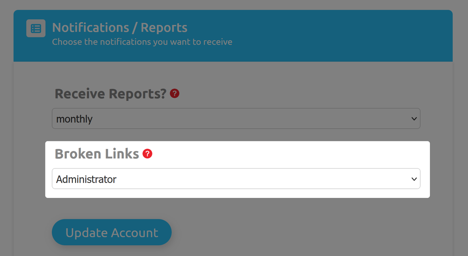
Task: Open the monthly report frequency dropdown
Action: click(x=236, y=119)
